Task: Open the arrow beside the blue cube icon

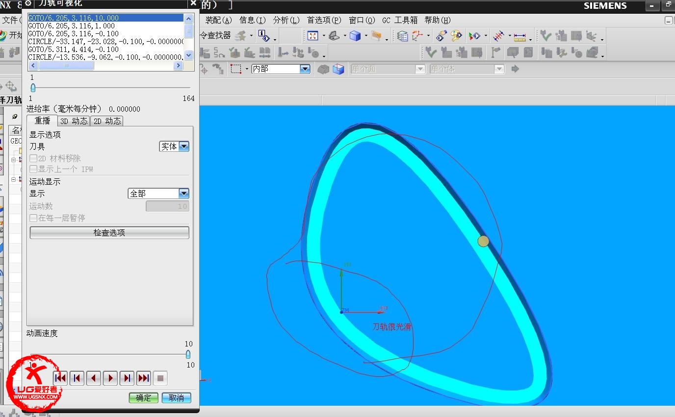Action: [x=366, y=36]
